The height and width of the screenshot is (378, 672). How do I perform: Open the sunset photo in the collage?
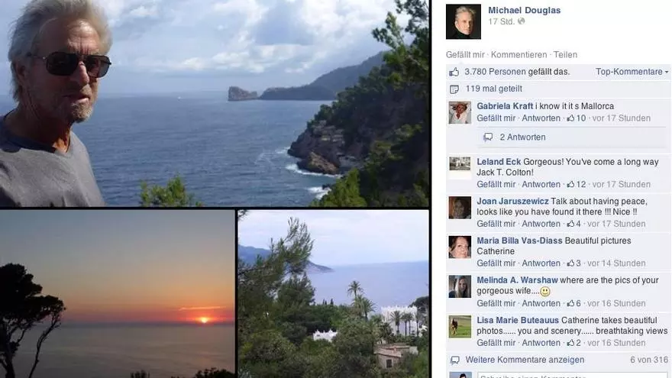(117, 294)
